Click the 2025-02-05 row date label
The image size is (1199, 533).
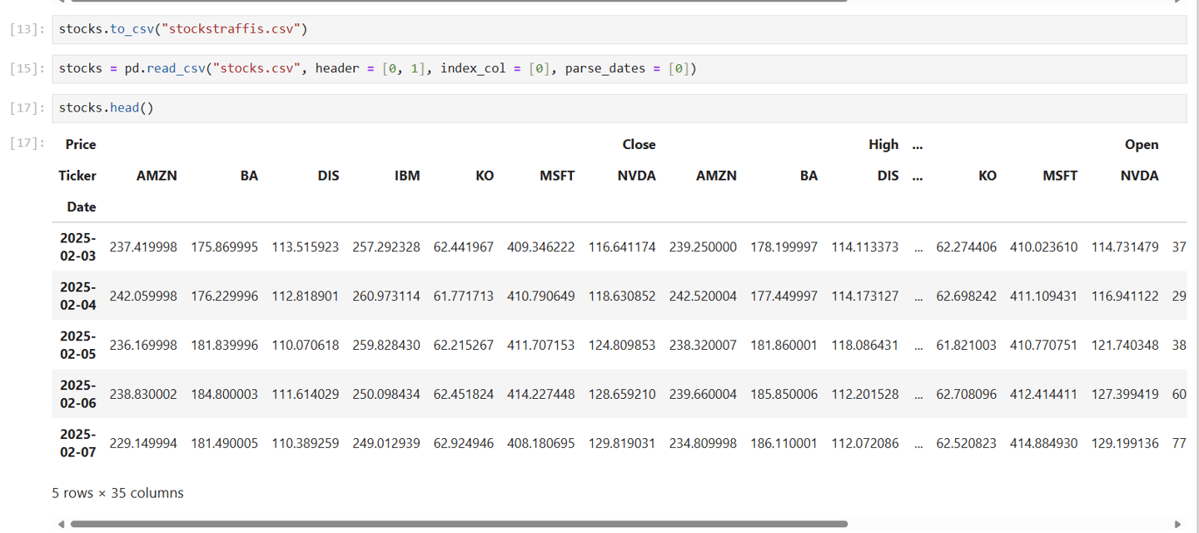pos(78,345)
